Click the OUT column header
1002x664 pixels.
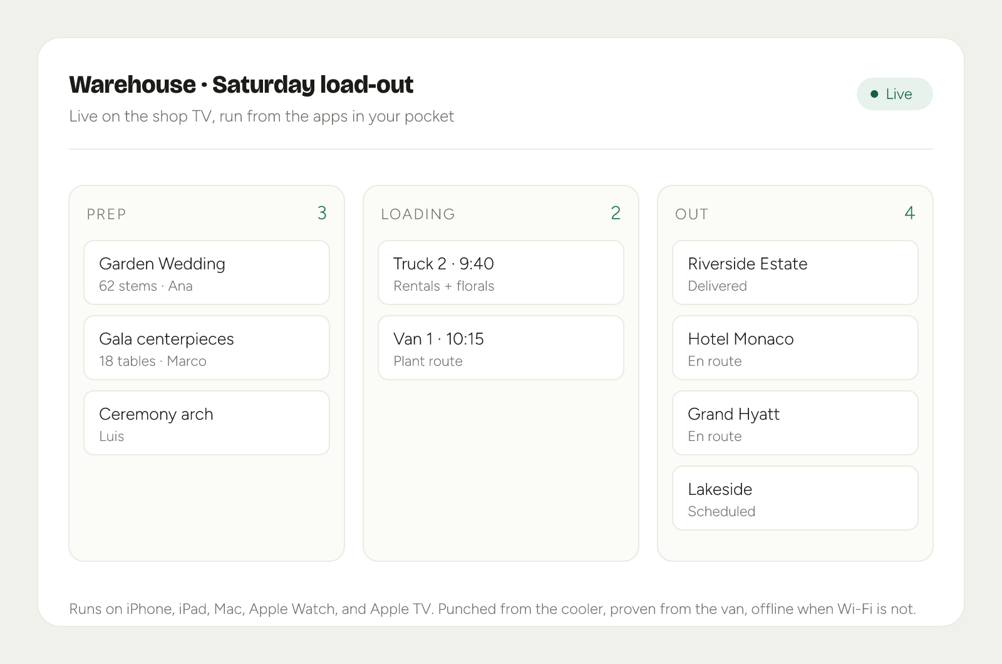click(x=691, y=214)
